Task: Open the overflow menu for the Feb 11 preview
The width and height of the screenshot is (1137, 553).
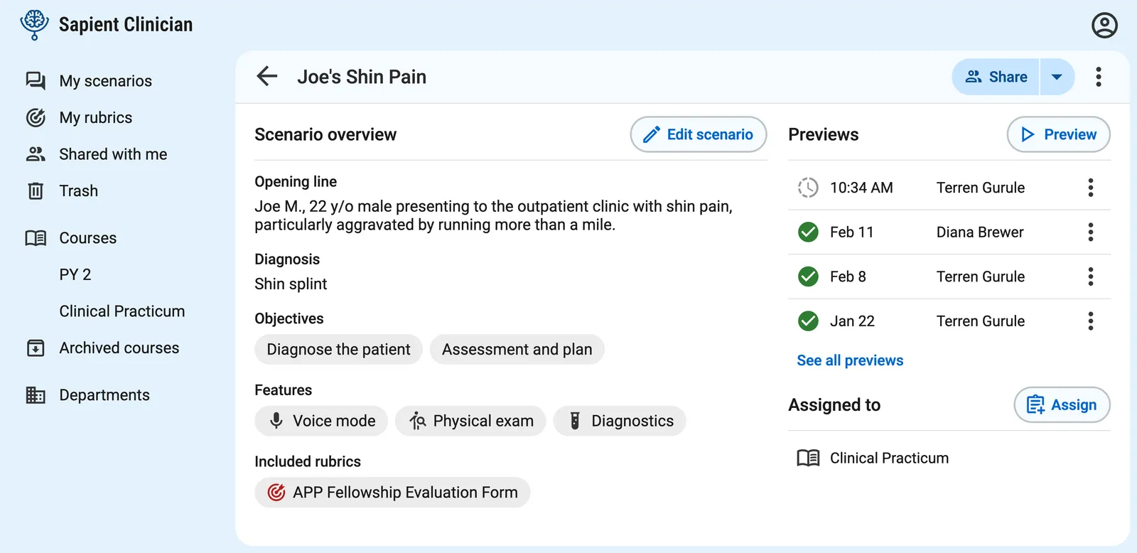Action: 1091,232
